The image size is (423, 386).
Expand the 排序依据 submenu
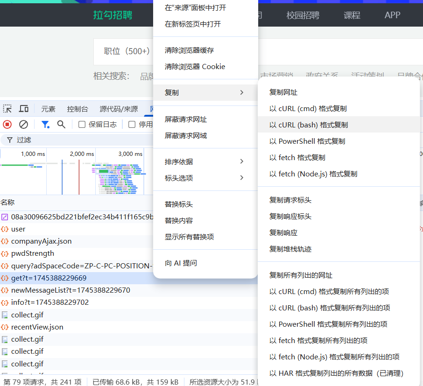(241, 161)
